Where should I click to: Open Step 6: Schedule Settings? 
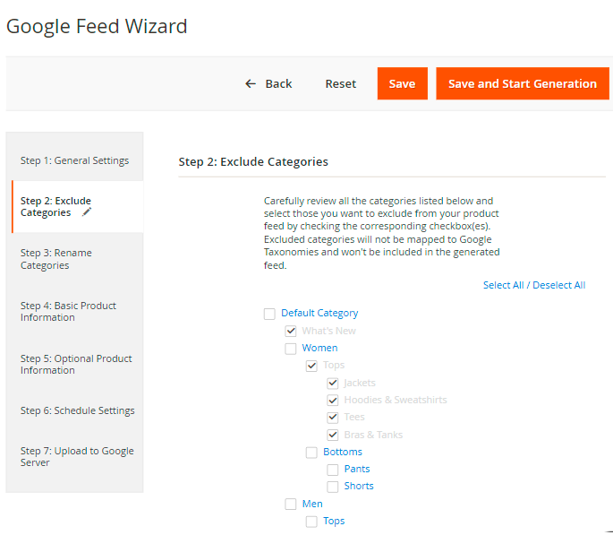point(78,410)
